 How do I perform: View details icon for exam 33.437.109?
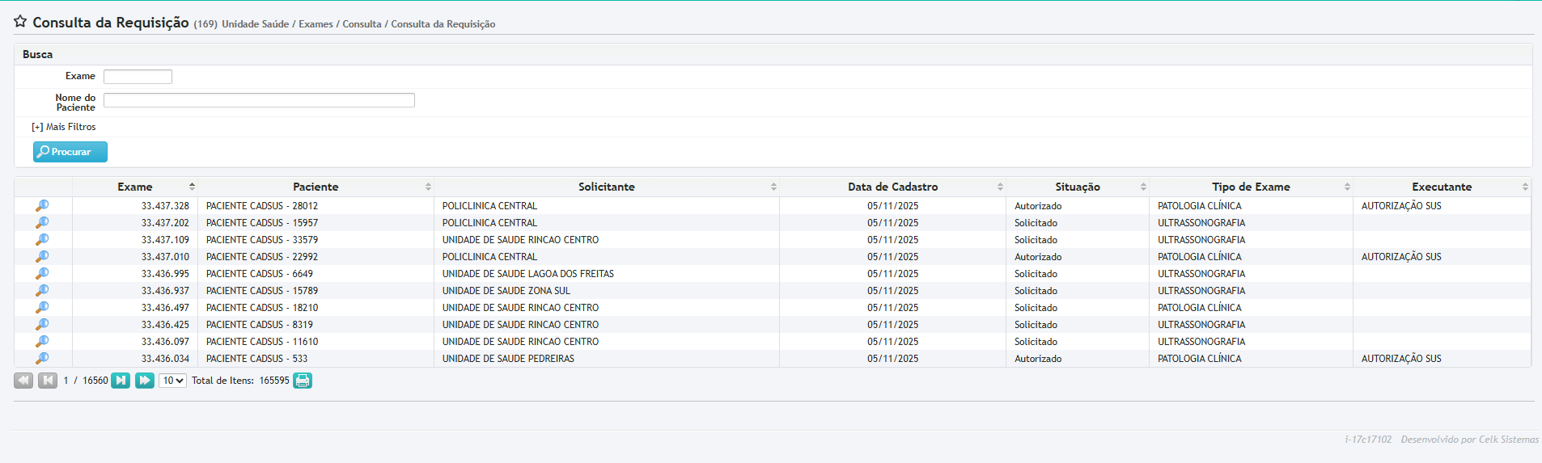[x=42, y=240]
